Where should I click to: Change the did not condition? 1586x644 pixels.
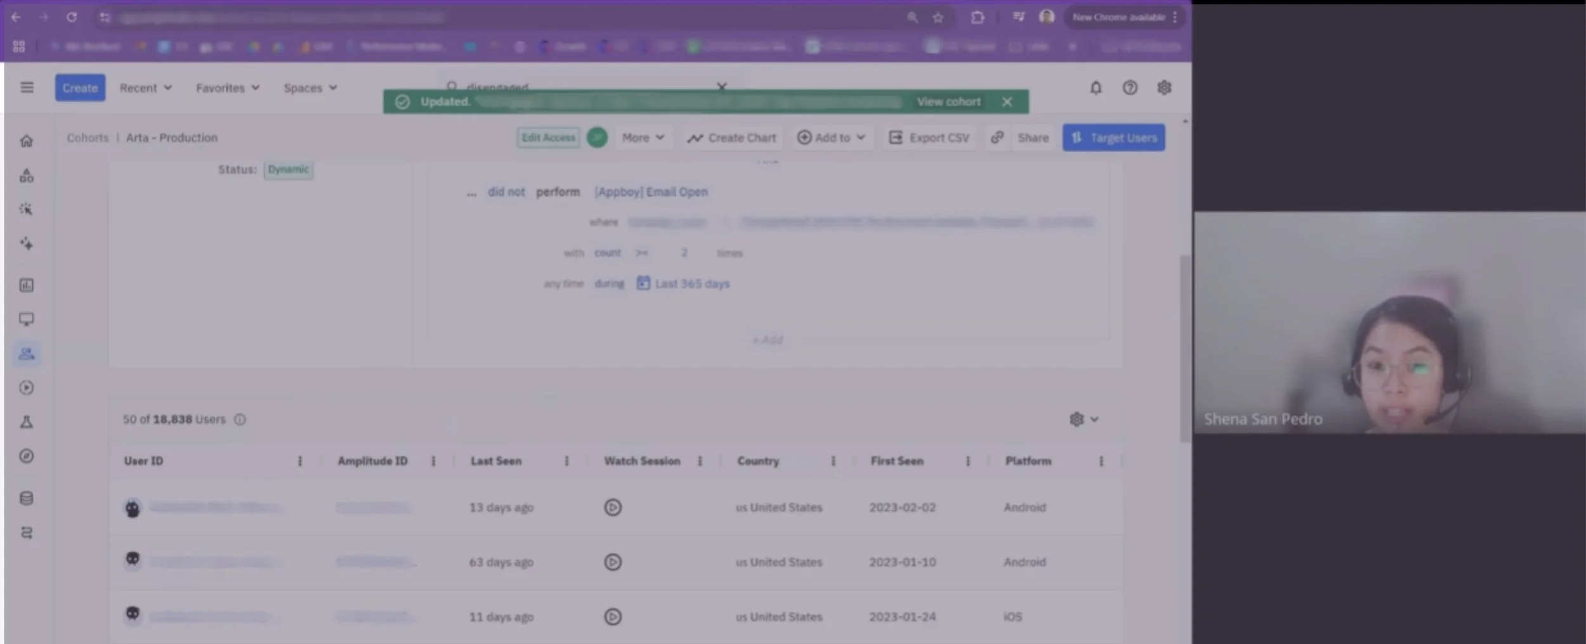(506, 192)
